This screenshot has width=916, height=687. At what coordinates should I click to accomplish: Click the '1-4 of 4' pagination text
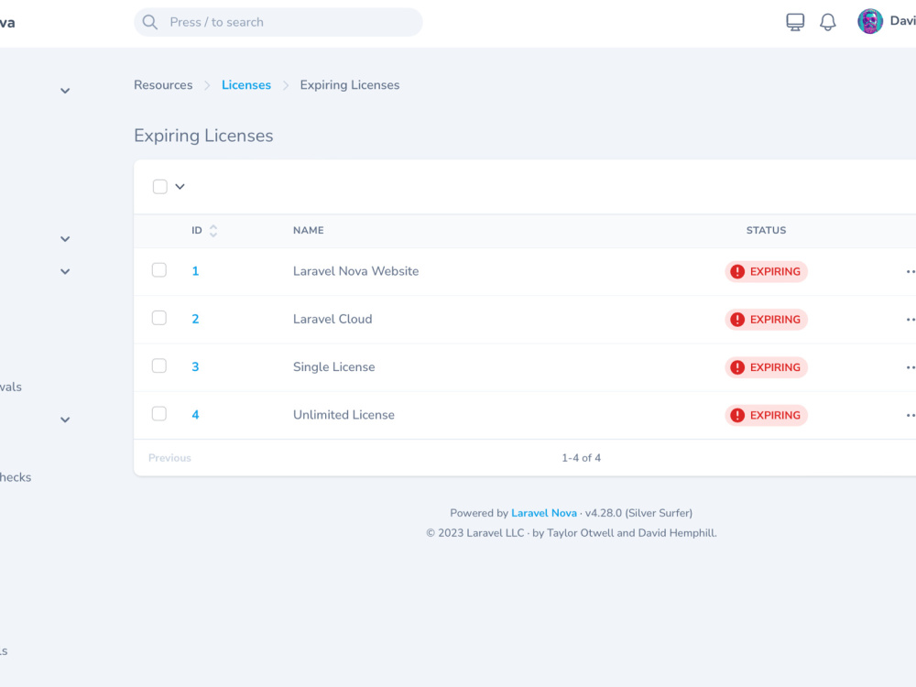(582, 458)
